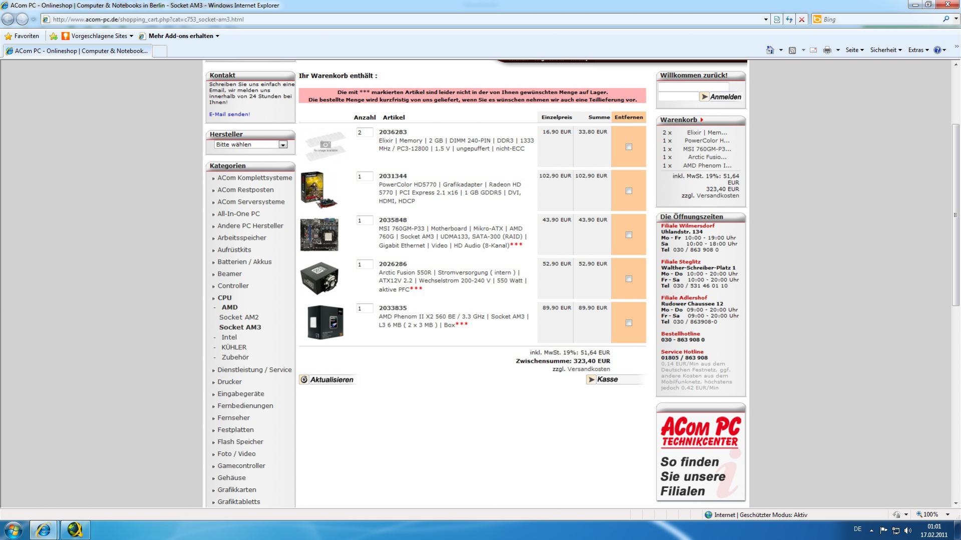
Task: Open the Extras menu
Action: [918, 50]
